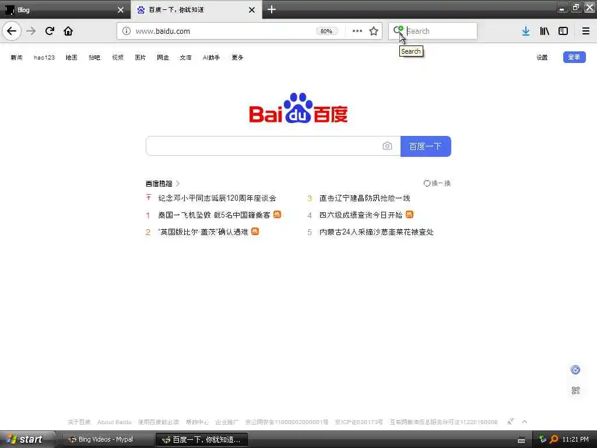Click the taskbar keyboard icon
597x448 pixels.
[521, 440]
